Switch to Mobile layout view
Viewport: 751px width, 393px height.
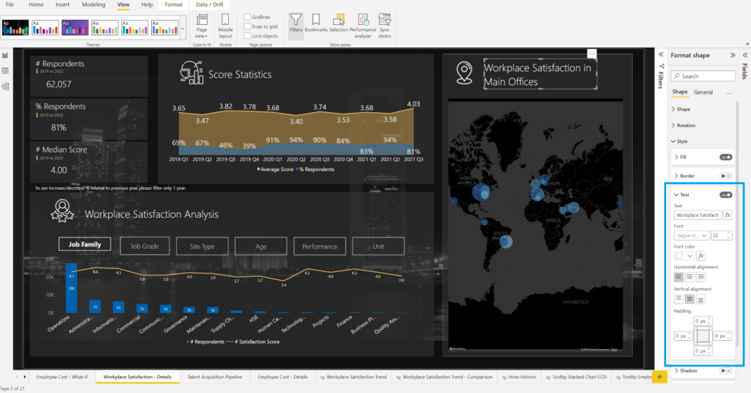225,26
